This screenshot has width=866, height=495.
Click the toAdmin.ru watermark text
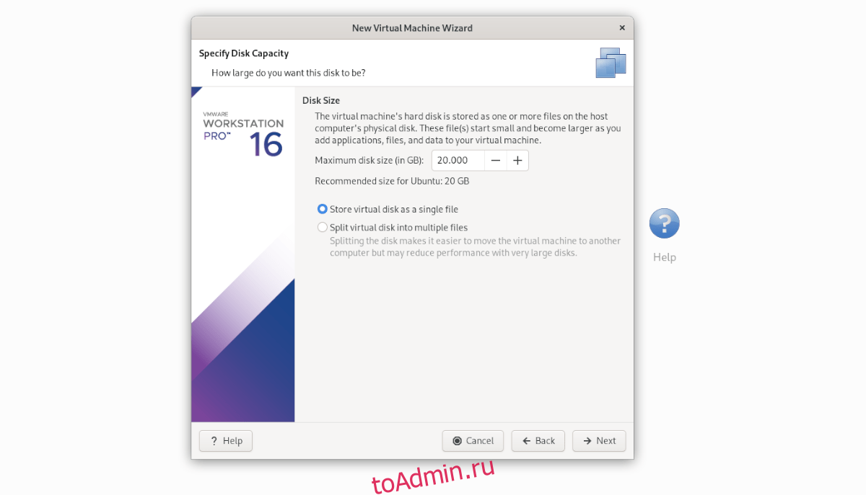pyautogui.click(x=433, y=476)
